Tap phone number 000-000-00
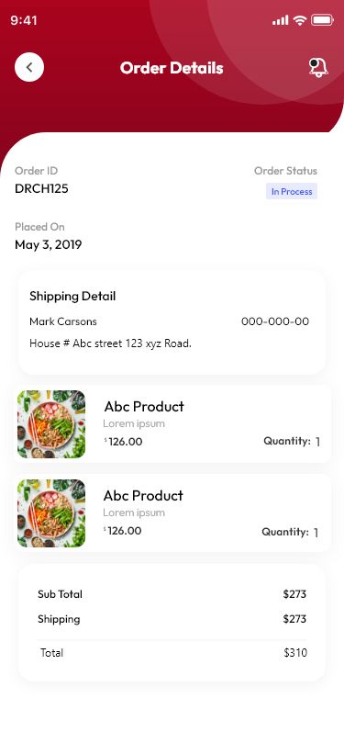 coord(275,321)
